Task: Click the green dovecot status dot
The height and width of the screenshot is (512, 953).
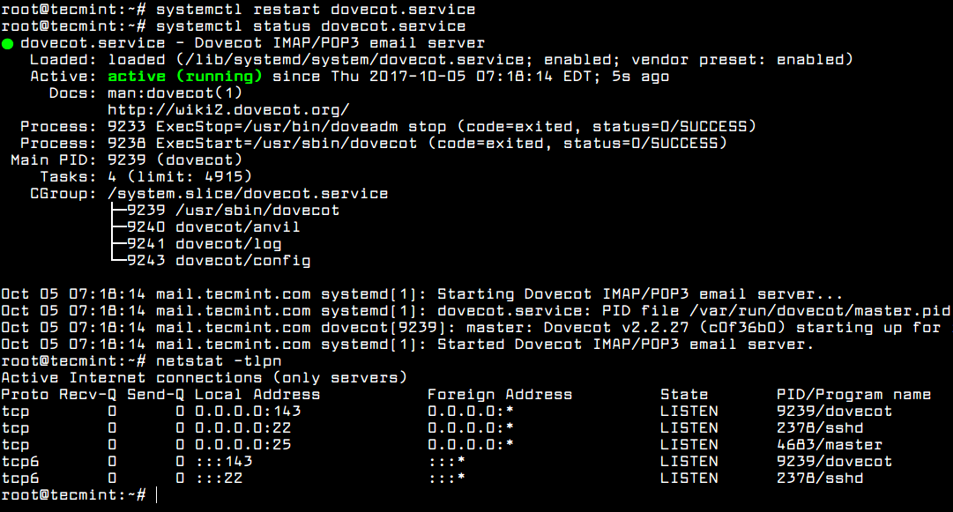Action: point(7,44)
